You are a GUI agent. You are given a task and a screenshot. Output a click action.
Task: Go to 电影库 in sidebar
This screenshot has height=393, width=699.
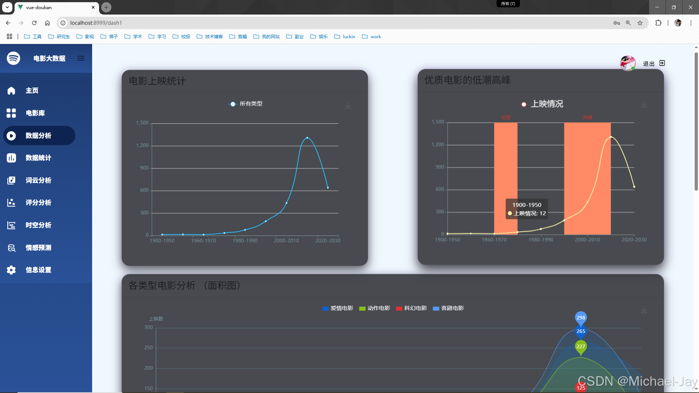pos(35,113)
